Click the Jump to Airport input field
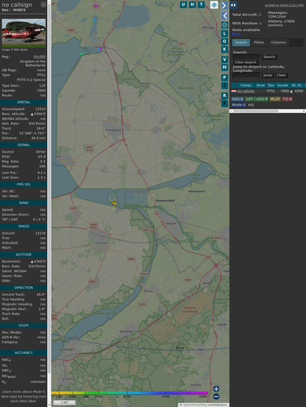 [246, 75]
